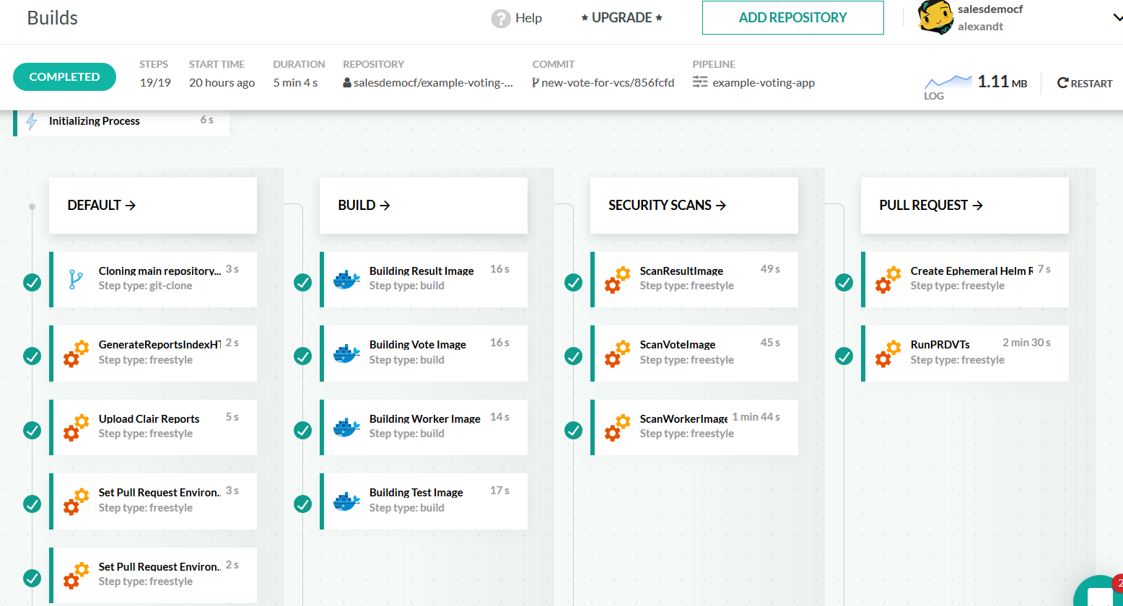The image size is (1123, 606).
Task: Open the example-voting-app pipeline link
Action: coord(763,83)
